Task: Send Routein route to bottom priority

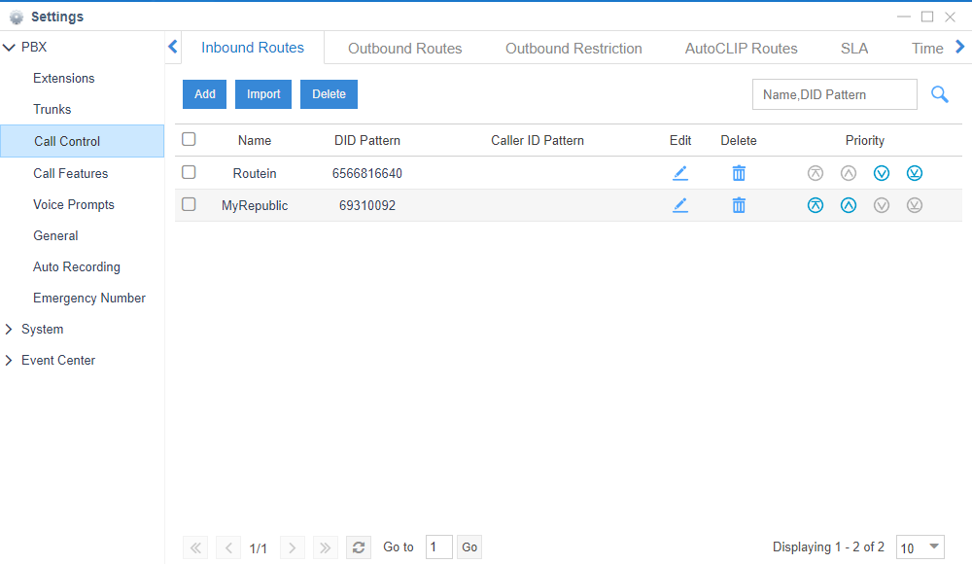Action: [x=915, y=172]
